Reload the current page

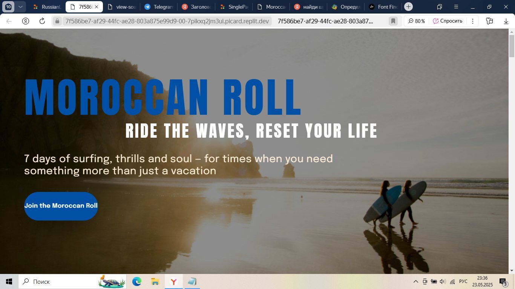point(42,21)
